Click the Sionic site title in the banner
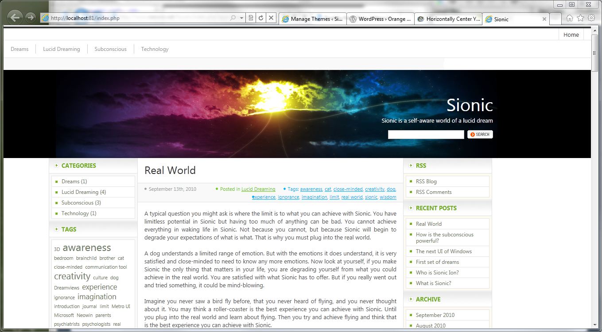The image size is (602, 332). point(470,105)
